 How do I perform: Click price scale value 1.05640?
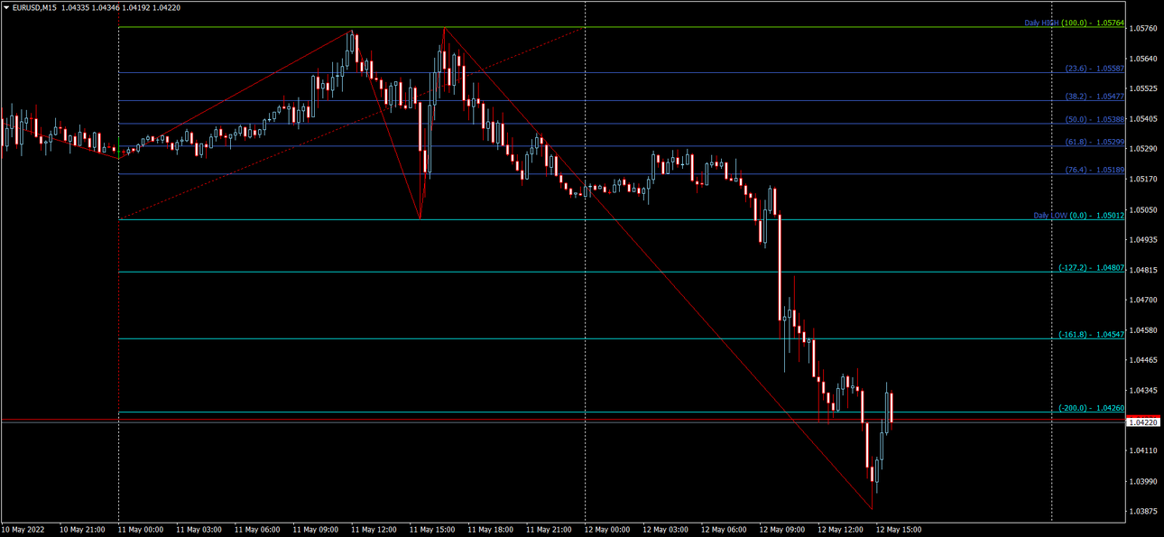(1143, 59)
